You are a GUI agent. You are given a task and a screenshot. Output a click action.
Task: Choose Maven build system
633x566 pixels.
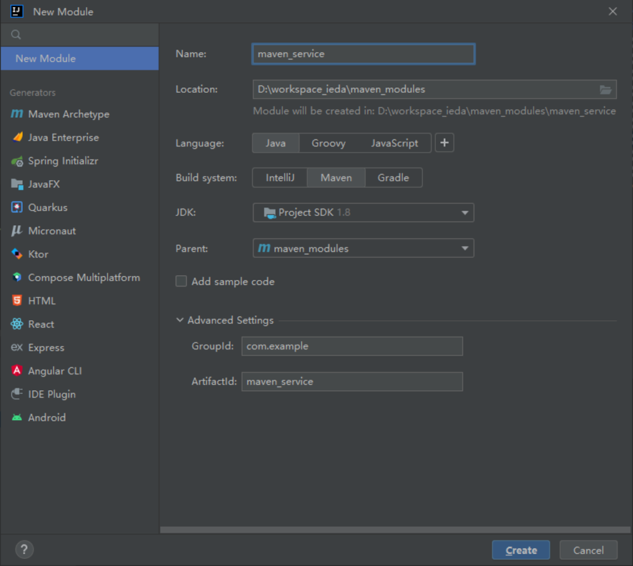click(x=337, y=178)
